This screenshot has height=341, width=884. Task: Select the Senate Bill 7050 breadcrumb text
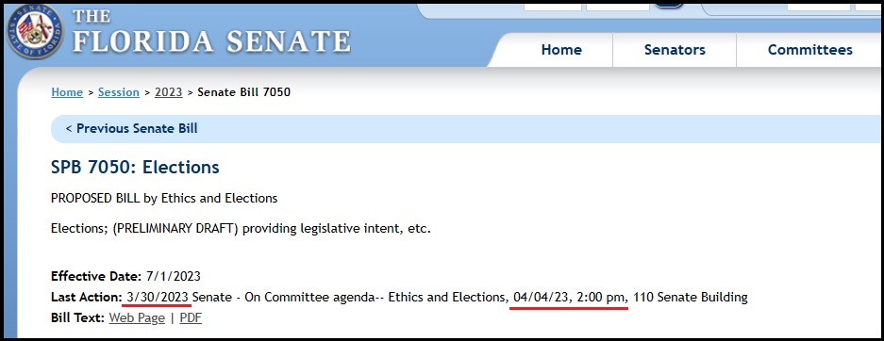(244, 92)
